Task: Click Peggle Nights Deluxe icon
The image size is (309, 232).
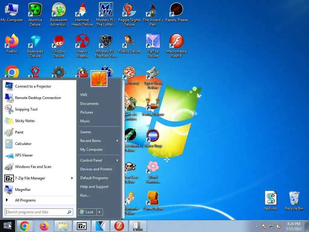Action: tap(129, 14)
